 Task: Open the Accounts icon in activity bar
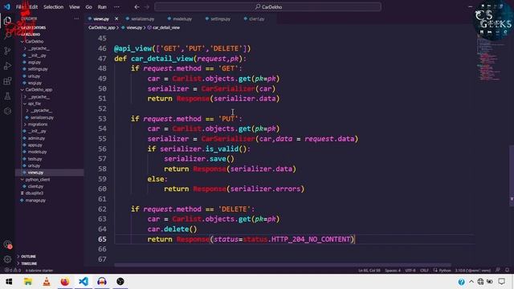click(x=7, y=244)
